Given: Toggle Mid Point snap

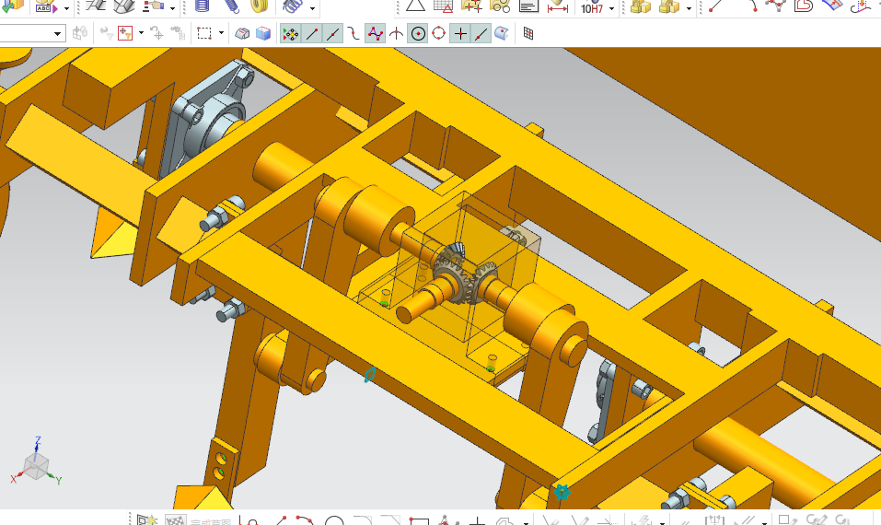Looking at the screenshot, I should [332, 34].
